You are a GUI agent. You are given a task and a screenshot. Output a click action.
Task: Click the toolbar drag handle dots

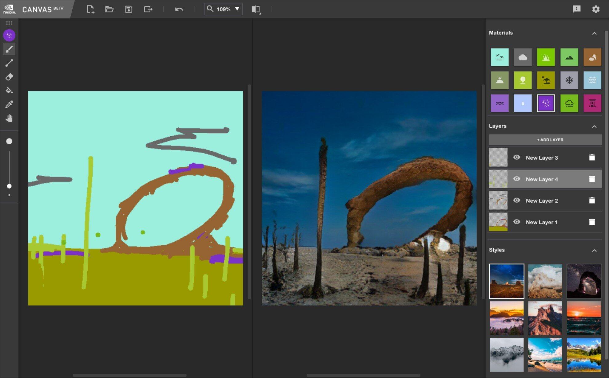(x=9, y=23)
